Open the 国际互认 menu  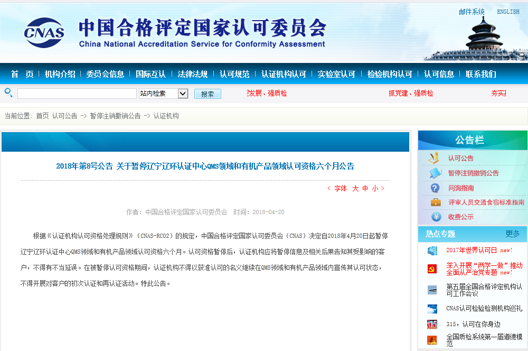click(150, 74)
